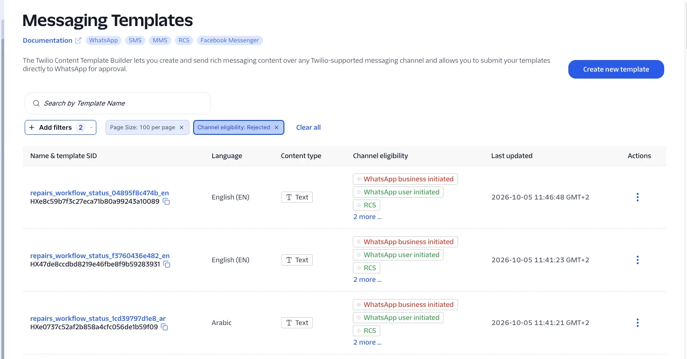
Task: Click the chevron on the Add filters button
Action: 91,127
